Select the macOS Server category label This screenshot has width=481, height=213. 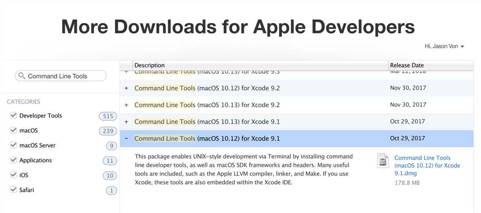tap(38, 145)
